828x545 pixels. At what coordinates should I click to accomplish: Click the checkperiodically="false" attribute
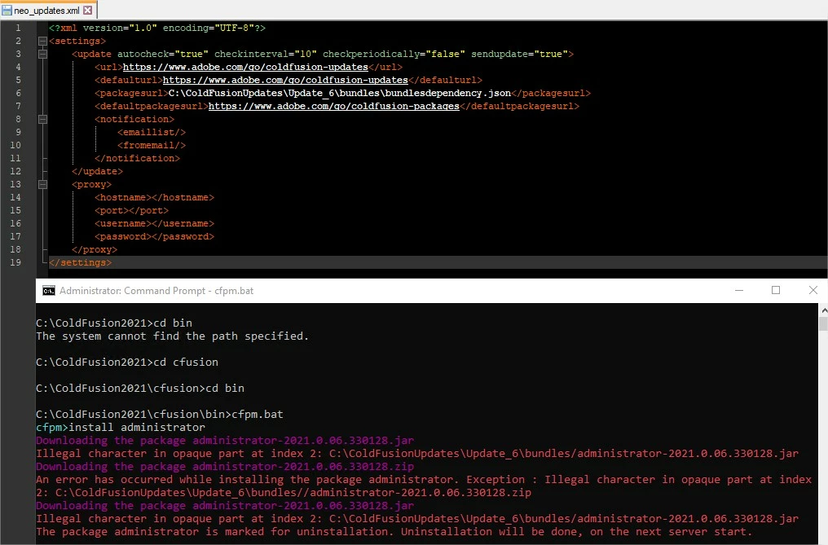pos(394,54)
